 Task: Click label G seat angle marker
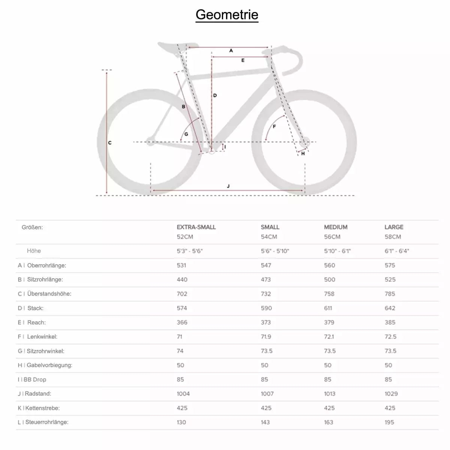pyautogui.click(x=186, y=134)
